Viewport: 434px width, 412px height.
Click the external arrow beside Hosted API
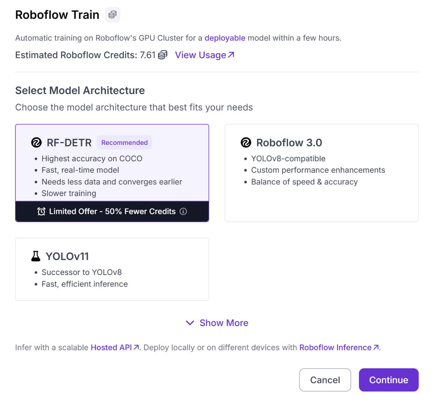[136, 347]
